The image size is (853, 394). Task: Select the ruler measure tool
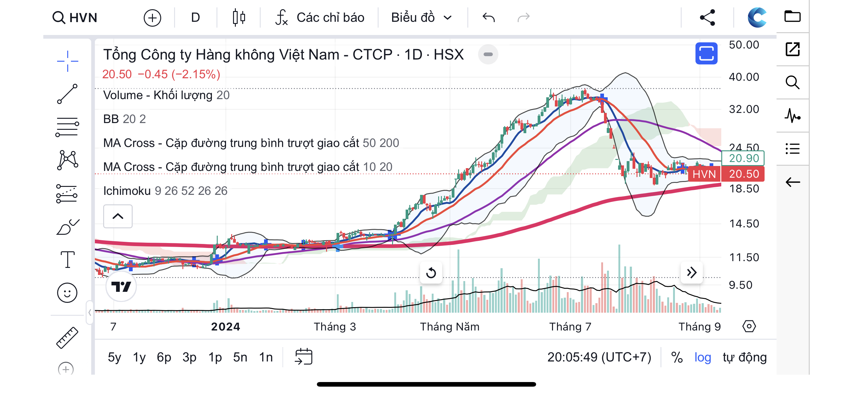pos(67,338)
